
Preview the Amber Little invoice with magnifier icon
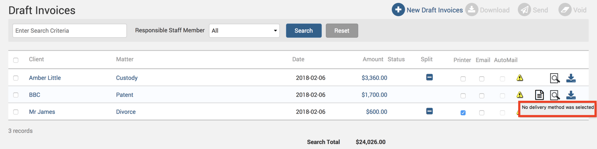pyautogui.click(x=555, y=78)
